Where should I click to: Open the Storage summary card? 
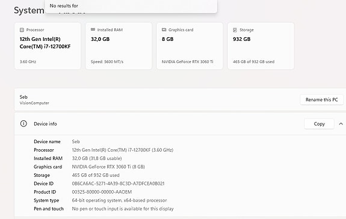click(261, 46)
